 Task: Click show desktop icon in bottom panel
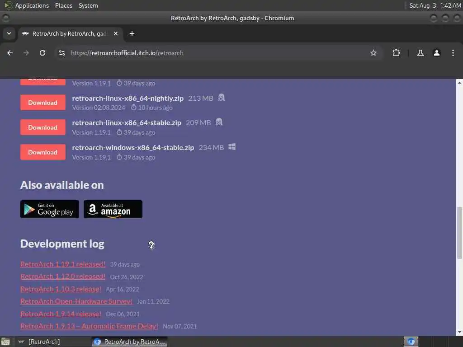point(5,342)
